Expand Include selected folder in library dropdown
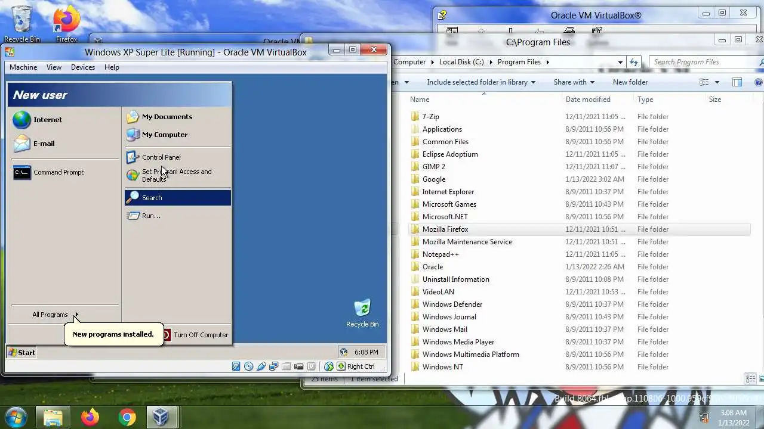 pyautogui.click(x=481, y=82)
